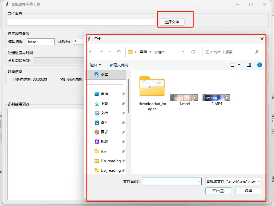Refresh the gitget folder view
Image resolution: width=274 pixels, height=206 pixels.
click(x=193, y=52)
